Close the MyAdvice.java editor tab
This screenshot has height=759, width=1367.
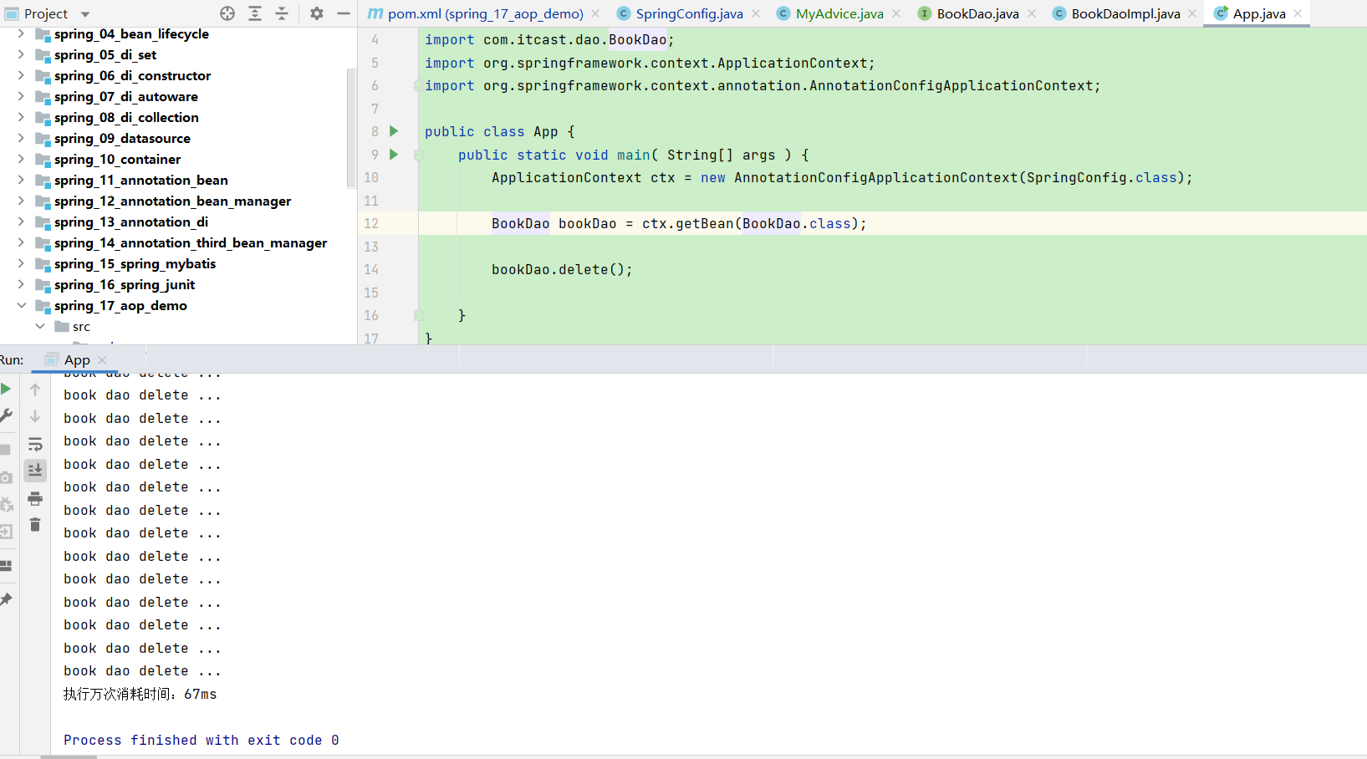click(896, 13)
